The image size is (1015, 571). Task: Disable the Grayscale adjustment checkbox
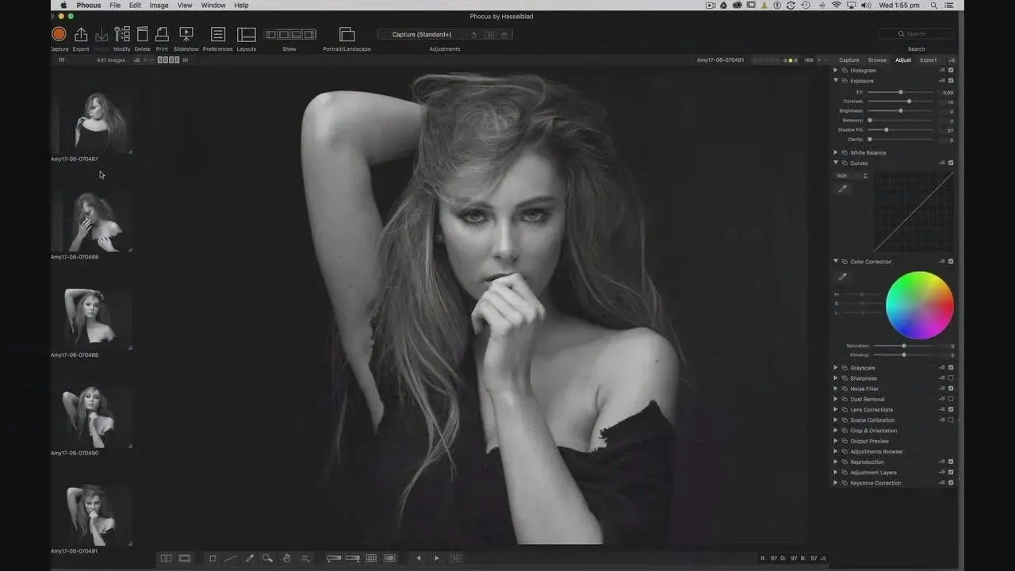(951, 368)
